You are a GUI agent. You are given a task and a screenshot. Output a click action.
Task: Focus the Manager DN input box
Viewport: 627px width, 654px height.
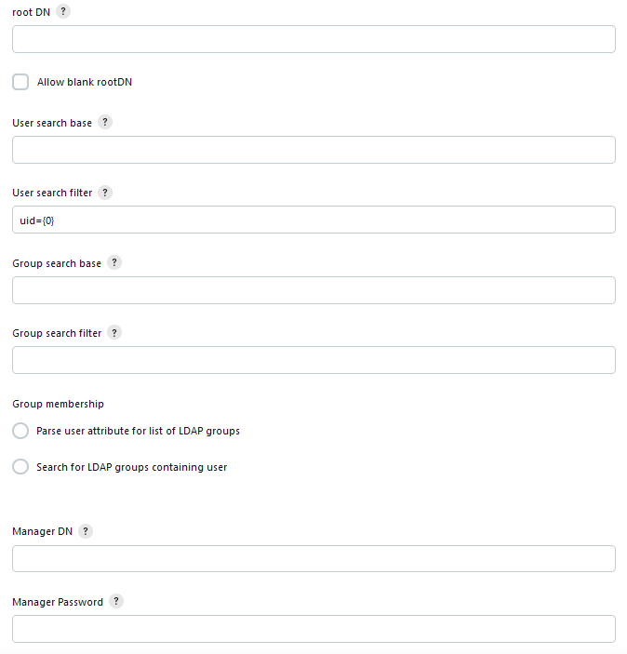click(313, 558)
